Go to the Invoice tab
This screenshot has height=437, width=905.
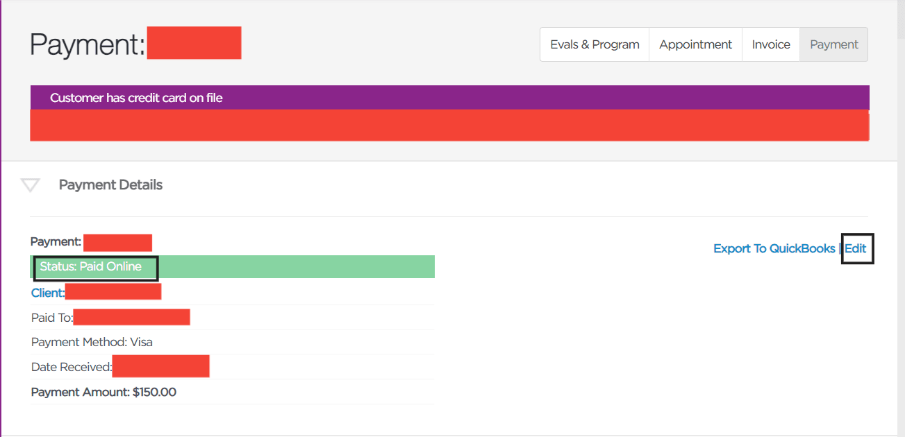(x=771, y=44)
